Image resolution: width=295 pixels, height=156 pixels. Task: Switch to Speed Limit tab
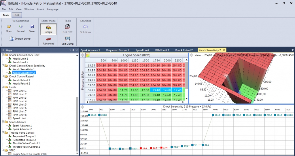click(x=142, y=50)
